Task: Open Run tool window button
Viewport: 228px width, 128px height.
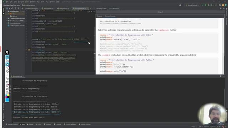Action: point(22,124)
